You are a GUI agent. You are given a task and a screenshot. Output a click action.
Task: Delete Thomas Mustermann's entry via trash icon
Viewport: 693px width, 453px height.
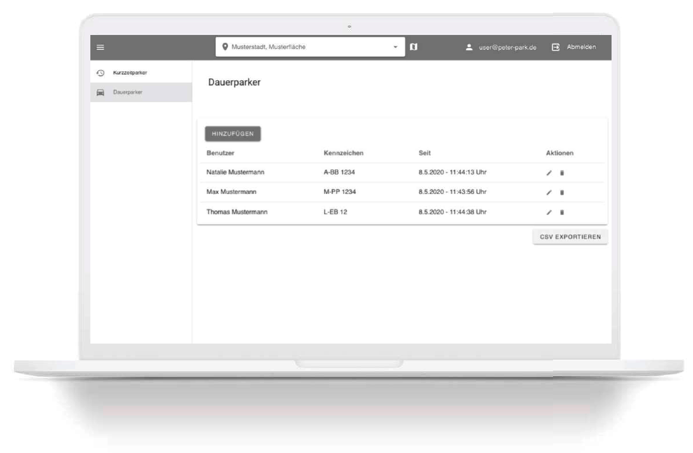(x=561, y=213)
